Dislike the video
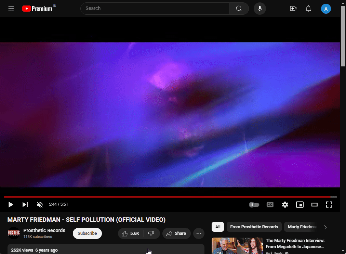The width and height of the screenshot is (346, 254). click(151, 233)
